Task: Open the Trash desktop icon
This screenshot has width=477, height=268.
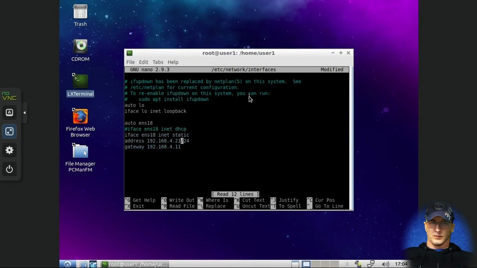Action: pyautogui.click(x=80, y=15)
